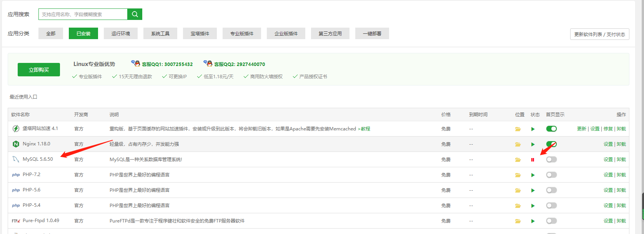
Task: Click QQ penguin icon beside 客服QQ1
Action: (x=136, y=63)
